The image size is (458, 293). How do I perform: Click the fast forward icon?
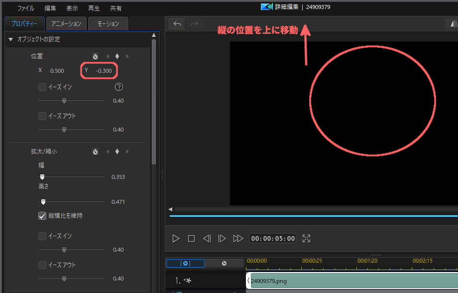pyautogui.click(x=238, y=239)
